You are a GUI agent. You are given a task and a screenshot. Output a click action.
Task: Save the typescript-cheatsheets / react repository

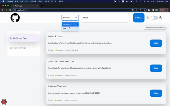click(156, 68)
